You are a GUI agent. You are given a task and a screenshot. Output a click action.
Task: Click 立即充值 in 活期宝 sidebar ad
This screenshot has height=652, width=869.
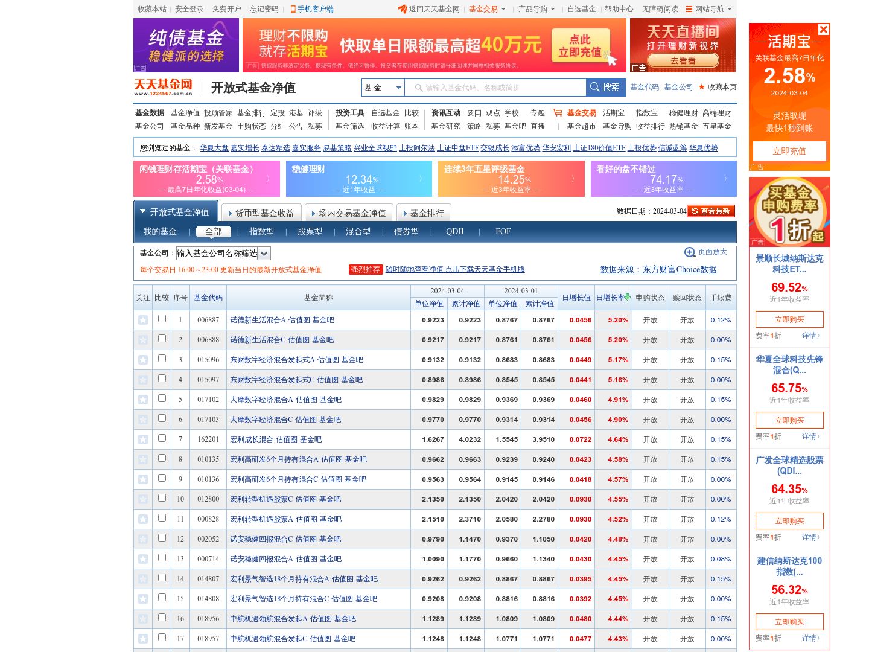(x=789, y=151)
